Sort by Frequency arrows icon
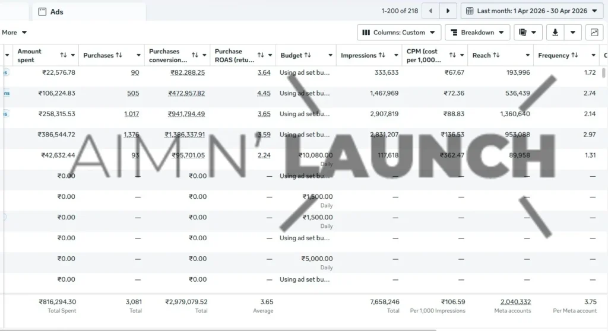608x331 pixels. click(x=575, y=55)
